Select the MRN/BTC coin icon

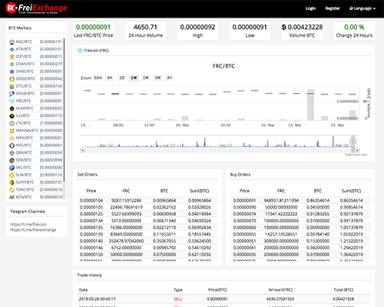pos(12,138)
